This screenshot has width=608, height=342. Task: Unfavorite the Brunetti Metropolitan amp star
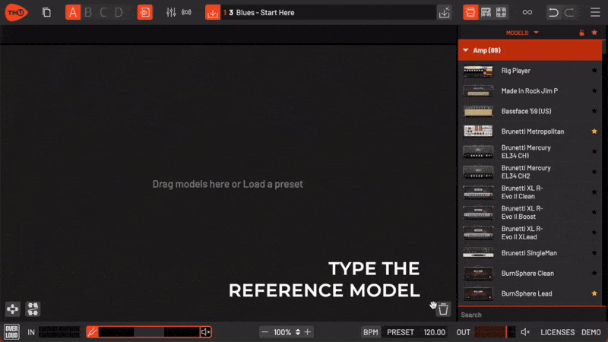(x=594, y=131)
